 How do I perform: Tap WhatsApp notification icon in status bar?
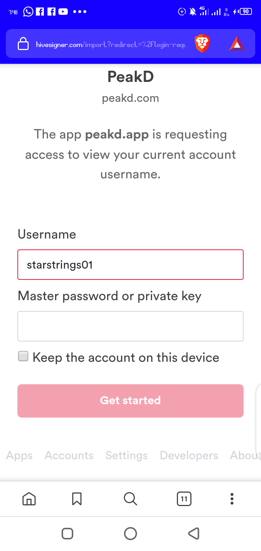click(x=28, y=12)
